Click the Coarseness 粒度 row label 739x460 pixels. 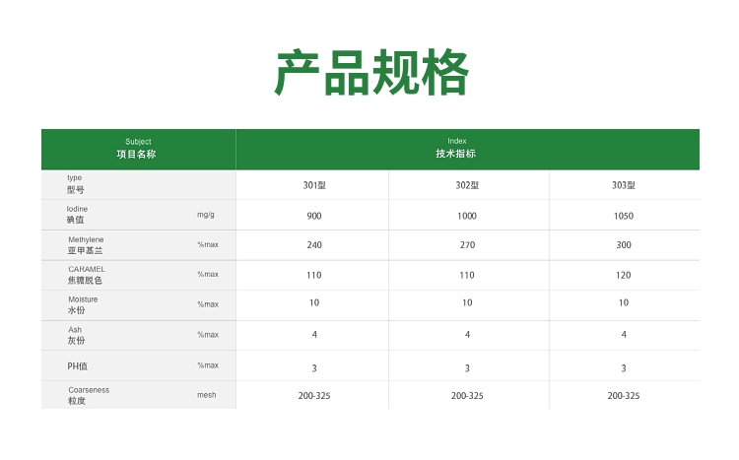88,395
